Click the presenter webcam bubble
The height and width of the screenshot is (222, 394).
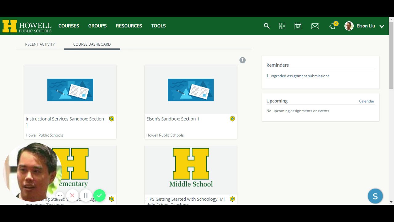click(x=32, y=172)
